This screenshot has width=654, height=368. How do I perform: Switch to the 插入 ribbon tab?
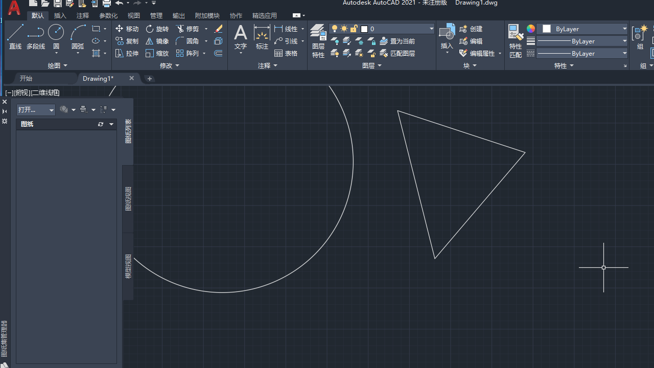click(60, 15)
